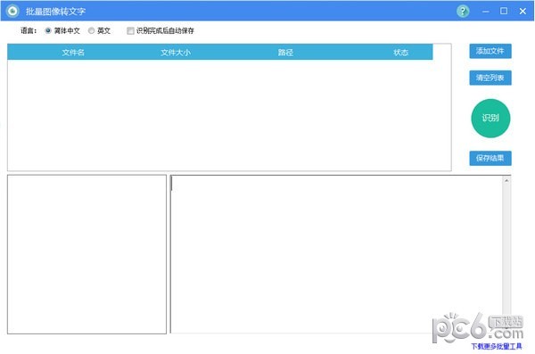Start recognition with the green 识别 button
Image resolution: width=535 pixels, height=354 pixels.
click(490, 118)
